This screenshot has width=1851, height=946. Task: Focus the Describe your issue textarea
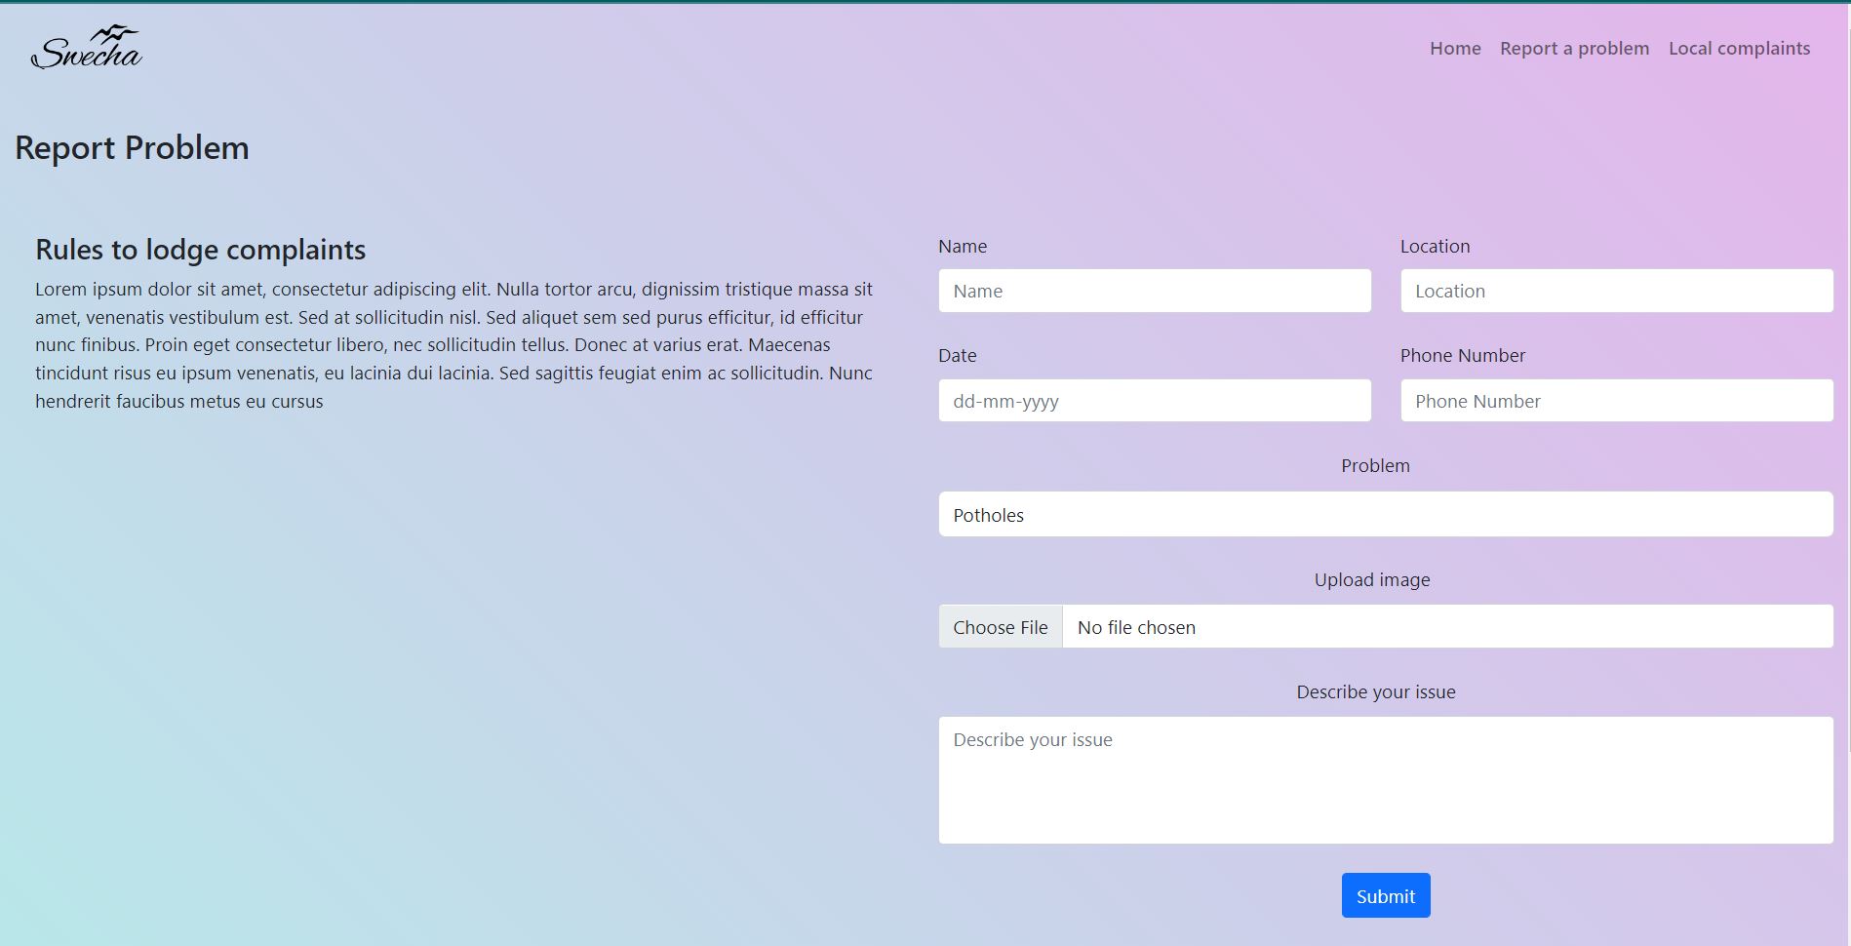click(x=1386, y=780)
